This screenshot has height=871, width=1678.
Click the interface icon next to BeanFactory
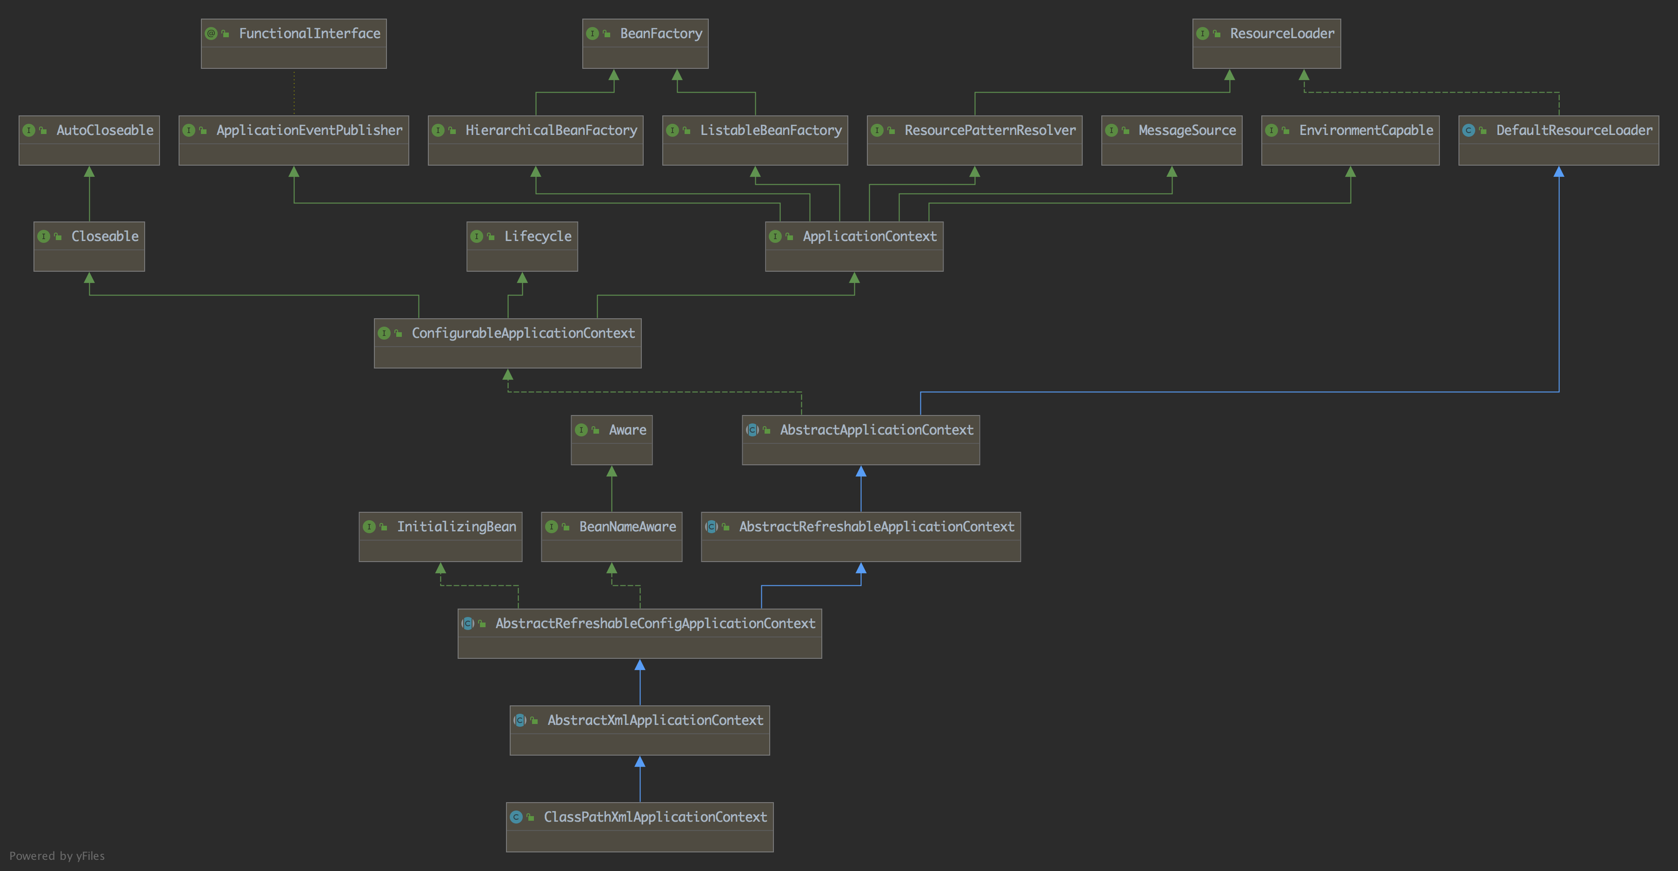592,33
